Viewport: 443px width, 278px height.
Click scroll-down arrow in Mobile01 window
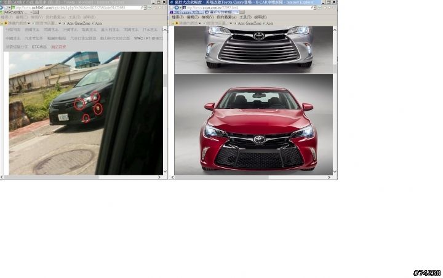[166, 172]
